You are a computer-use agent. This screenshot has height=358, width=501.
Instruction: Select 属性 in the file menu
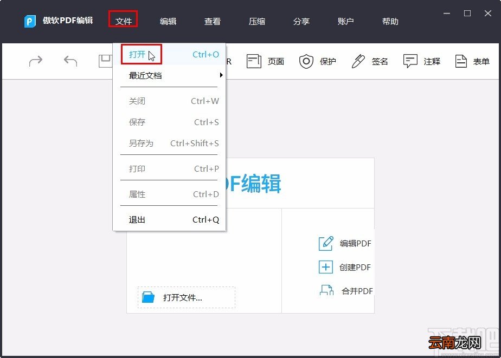point(169,194)
